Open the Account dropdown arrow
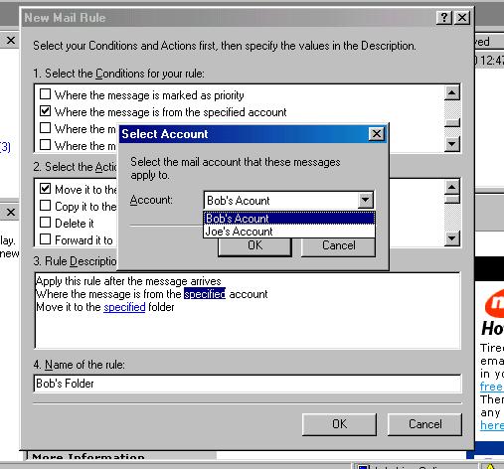This screenshot has height=469, width=504. [365, 200]
